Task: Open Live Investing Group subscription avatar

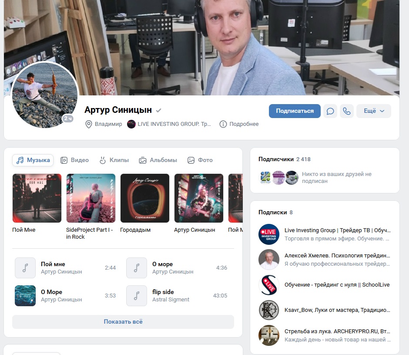Action: click(268, 234)
